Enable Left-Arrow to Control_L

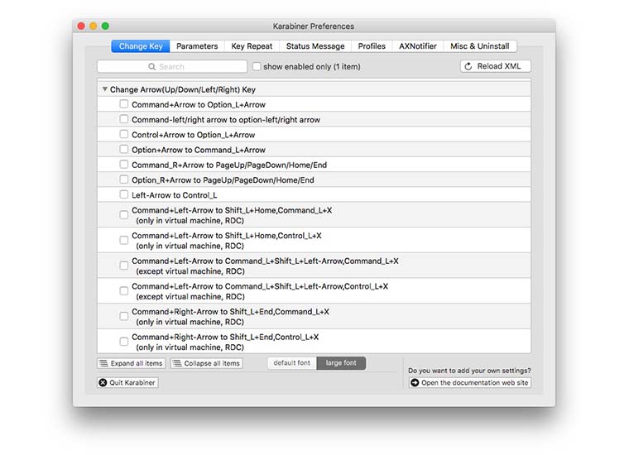[x=124, y=194]
